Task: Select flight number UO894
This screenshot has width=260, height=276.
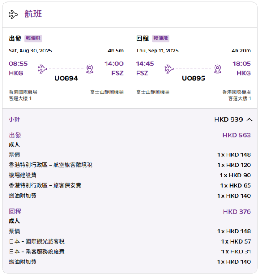Action: (x=66, y=78)
